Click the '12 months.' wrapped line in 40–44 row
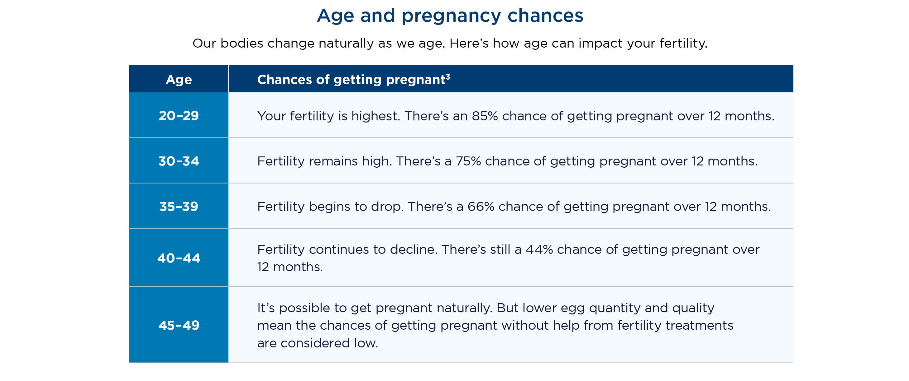The width and height of the screenshot is (909, 381). coord(290,267)
